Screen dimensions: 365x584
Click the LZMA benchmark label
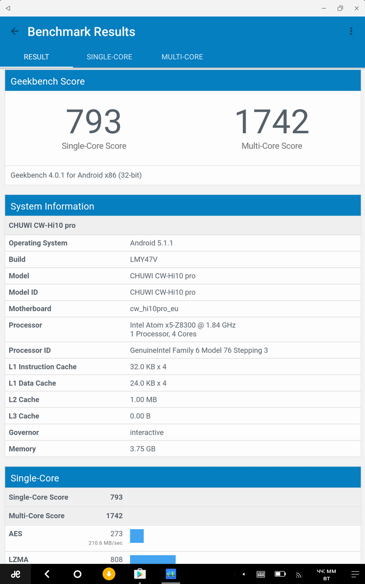[x=19, y=559]
